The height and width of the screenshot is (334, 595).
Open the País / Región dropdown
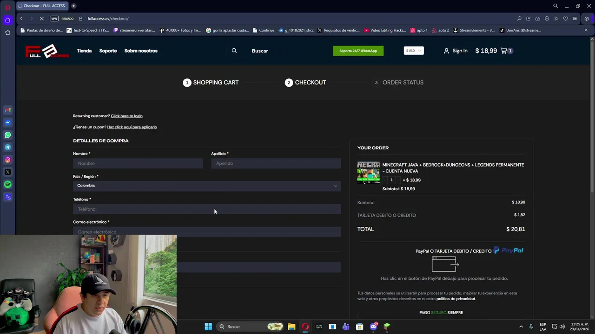point(207,186)
